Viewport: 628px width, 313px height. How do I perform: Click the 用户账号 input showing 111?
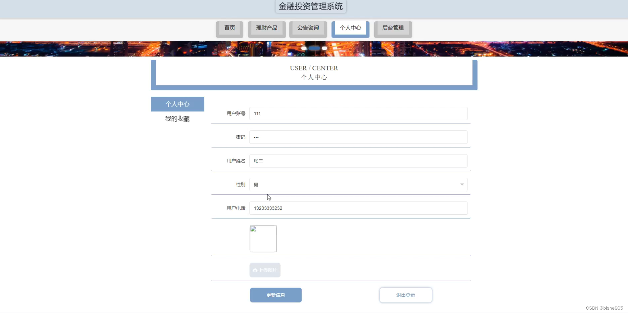pyautogui.click(x=358, y=113)
